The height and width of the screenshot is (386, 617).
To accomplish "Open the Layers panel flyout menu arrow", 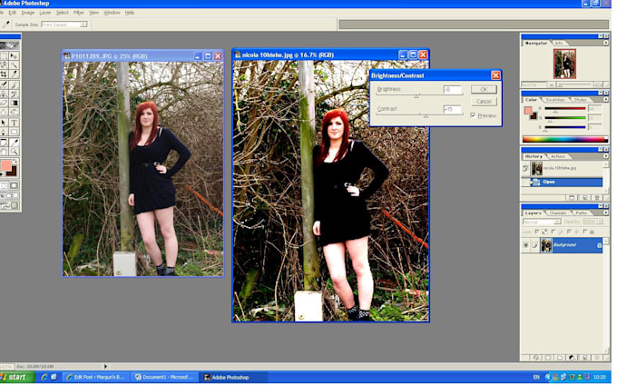I will pos(606,213).
